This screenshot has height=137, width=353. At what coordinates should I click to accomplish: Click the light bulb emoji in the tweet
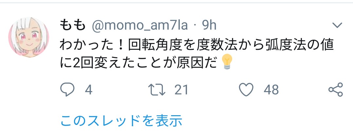(227, 62)
